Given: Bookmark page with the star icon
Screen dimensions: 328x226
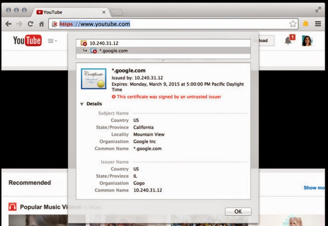Looking at the screenshot, I should click(x=293, y=24).
